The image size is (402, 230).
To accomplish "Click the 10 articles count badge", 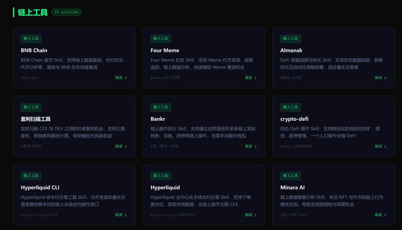I will point(66,12).
